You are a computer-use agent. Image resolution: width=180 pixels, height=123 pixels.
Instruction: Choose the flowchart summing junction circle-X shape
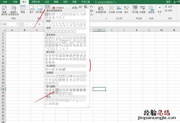[60, 80]
